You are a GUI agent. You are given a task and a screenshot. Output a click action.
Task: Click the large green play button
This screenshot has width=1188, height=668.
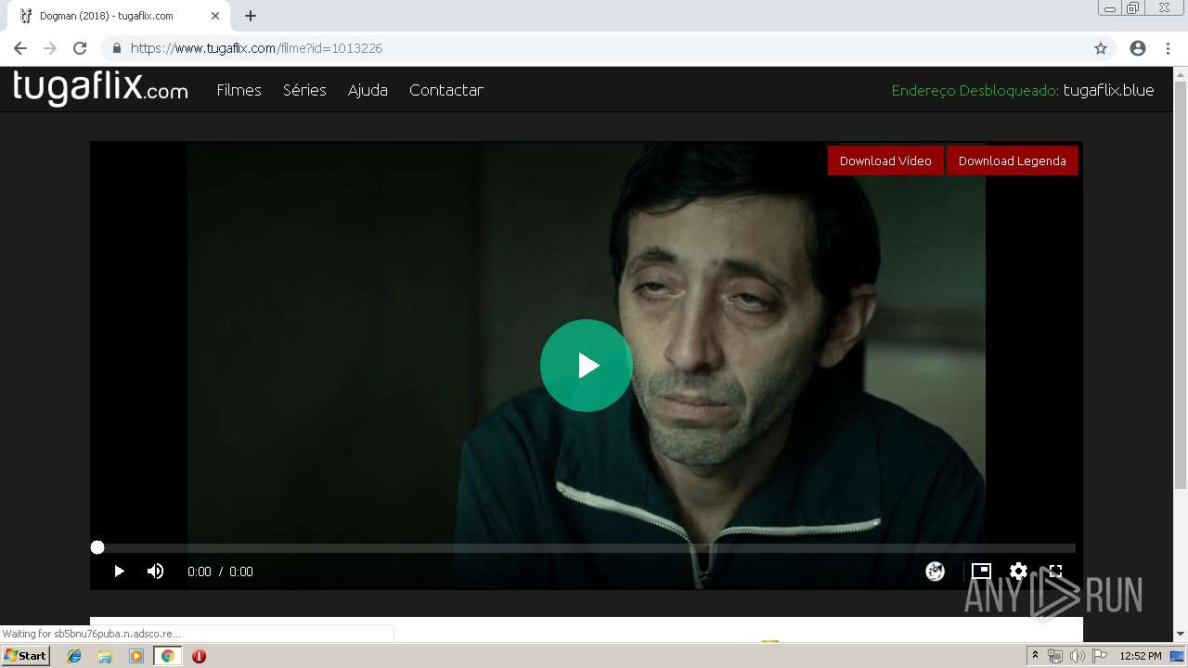pyautogui.click(x=586, y=366)
